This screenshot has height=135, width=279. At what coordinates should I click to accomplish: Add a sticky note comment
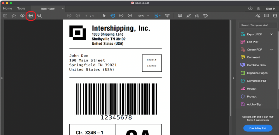[180, 16]
